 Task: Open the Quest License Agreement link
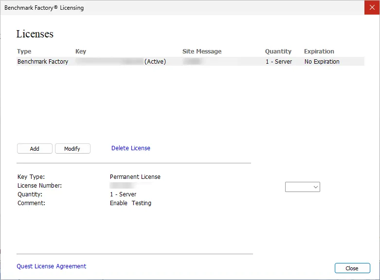coord(52,266)
